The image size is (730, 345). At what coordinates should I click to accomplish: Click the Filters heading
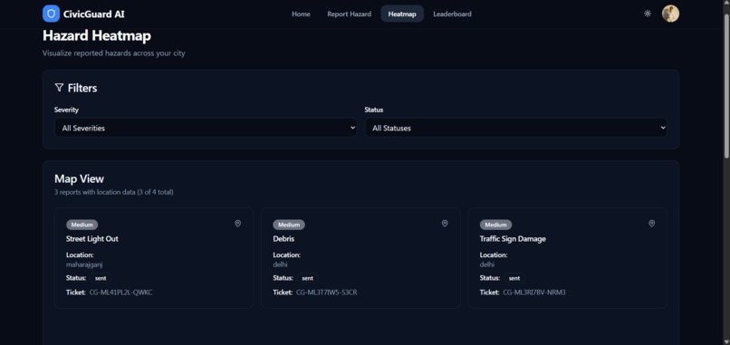[x=82, y=88]
